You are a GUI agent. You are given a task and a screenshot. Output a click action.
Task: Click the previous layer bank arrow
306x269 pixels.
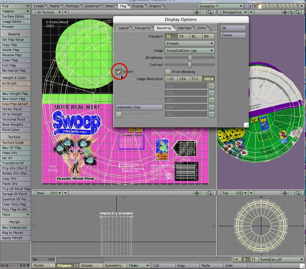pos(247,6)
